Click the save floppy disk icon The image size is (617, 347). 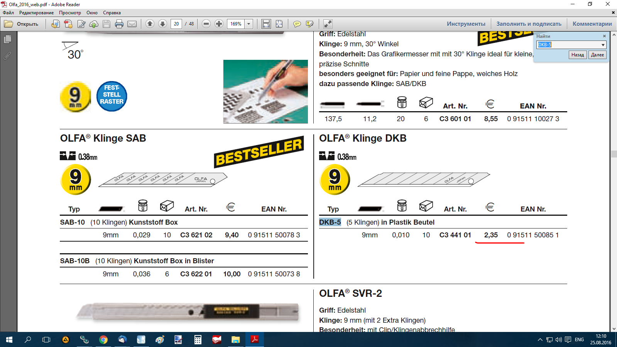[106, 24]
